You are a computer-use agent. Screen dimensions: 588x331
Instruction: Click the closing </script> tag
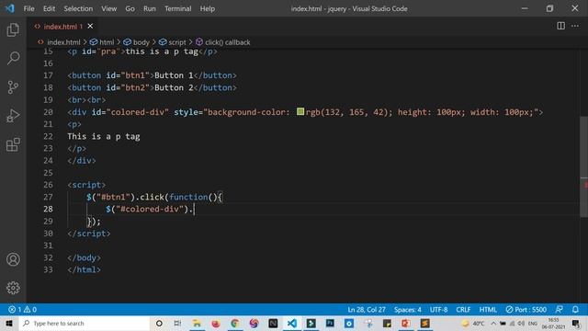click(x=89, y=234)
